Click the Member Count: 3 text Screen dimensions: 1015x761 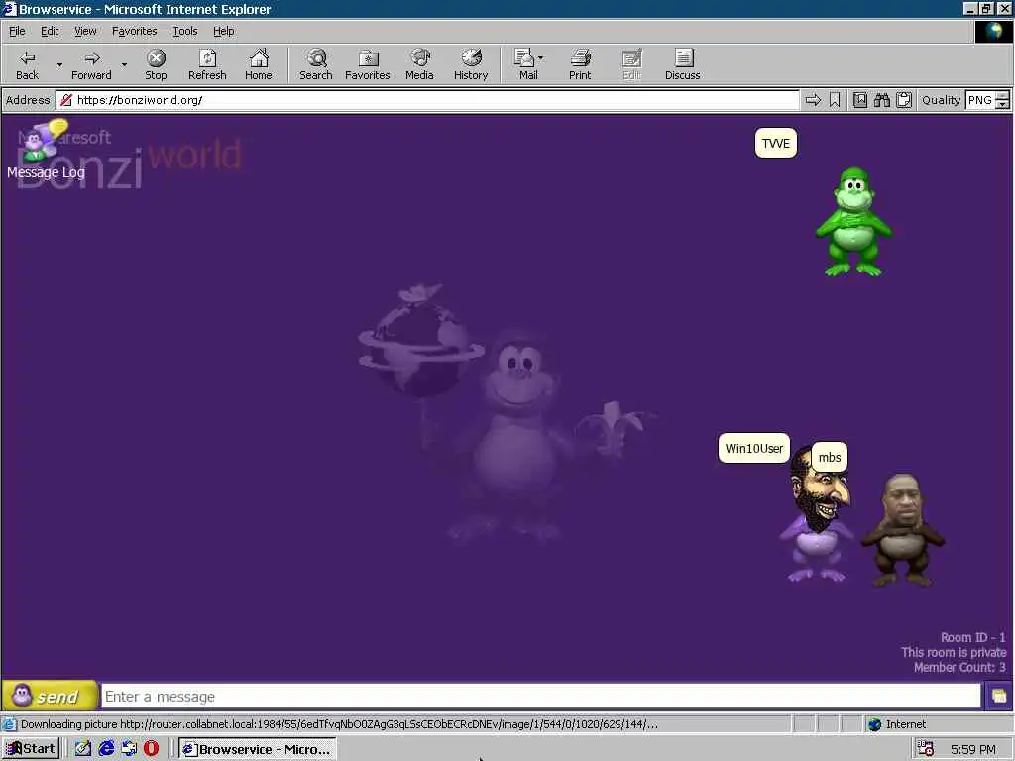click(x=959, y=667)
